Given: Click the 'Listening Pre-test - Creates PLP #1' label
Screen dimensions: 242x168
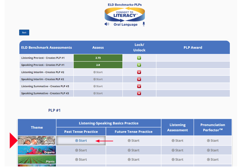Looking at the screenshot, I should tap(43, 58).
